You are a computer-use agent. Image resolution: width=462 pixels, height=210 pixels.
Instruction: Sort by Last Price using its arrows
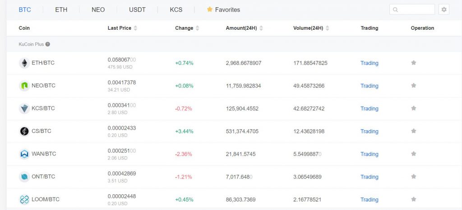pyautogui.click(x=135, y=28)
